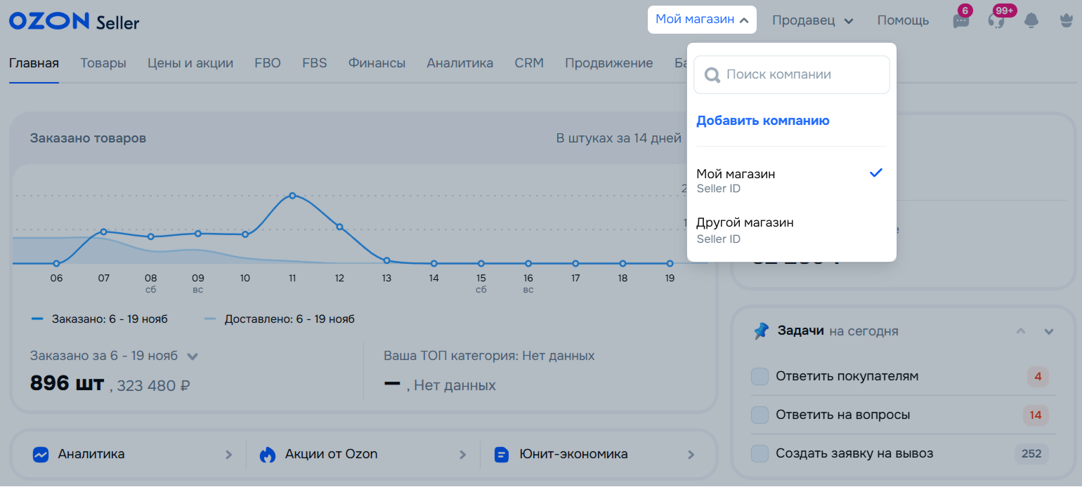Viewport: 1082px width, 487px height.
Task: Click the Добавить компанию link
Action: (x=762, y=121)
